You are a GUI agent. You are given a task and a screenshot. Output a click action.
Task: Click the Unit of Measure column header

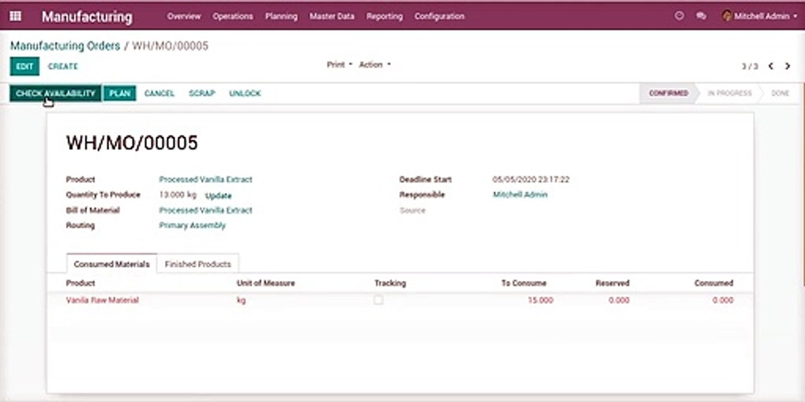(266, 283)
